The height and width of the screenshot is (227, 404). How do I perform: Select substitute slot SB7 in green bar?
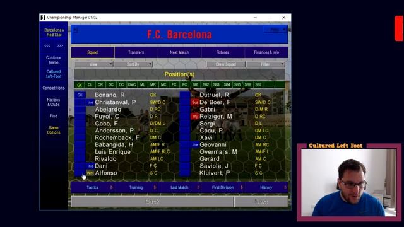click(258, 84)
